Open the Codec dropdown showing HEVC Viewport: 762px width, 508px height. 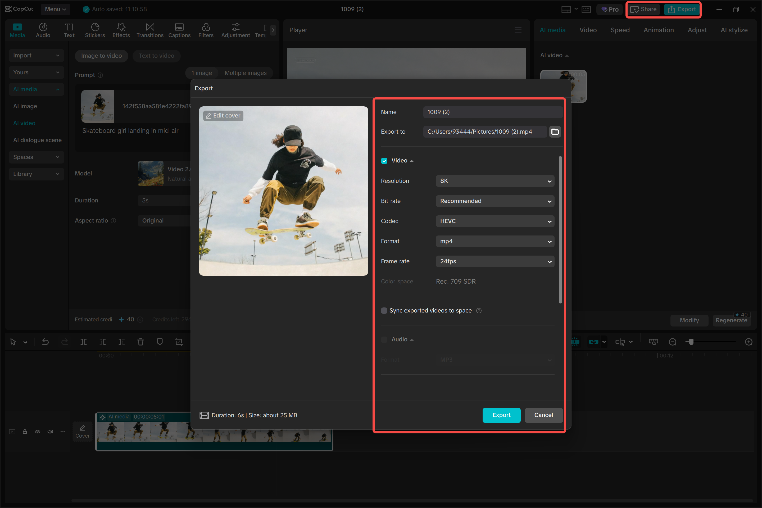pyautogui.click(x=495, y=221)
